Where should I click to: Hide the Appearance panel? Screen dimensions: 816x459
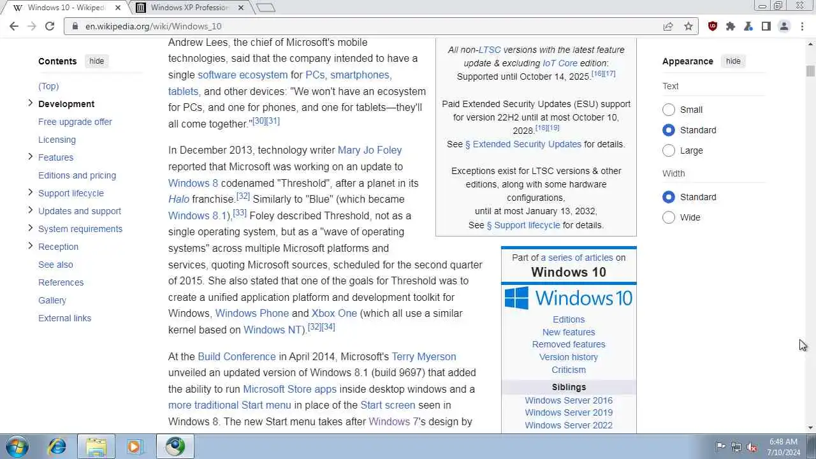click(733, 61)
